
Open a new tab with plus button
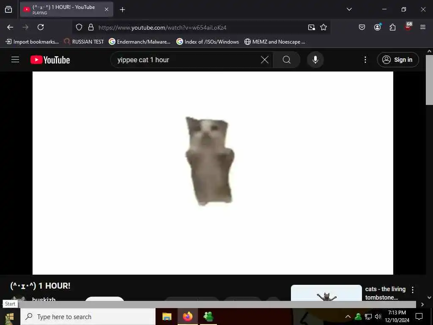[x=122, y=10]
